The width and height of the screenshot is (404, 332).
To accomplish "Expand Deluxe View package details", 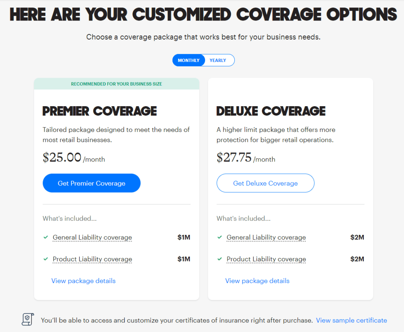I will (257, 281).
